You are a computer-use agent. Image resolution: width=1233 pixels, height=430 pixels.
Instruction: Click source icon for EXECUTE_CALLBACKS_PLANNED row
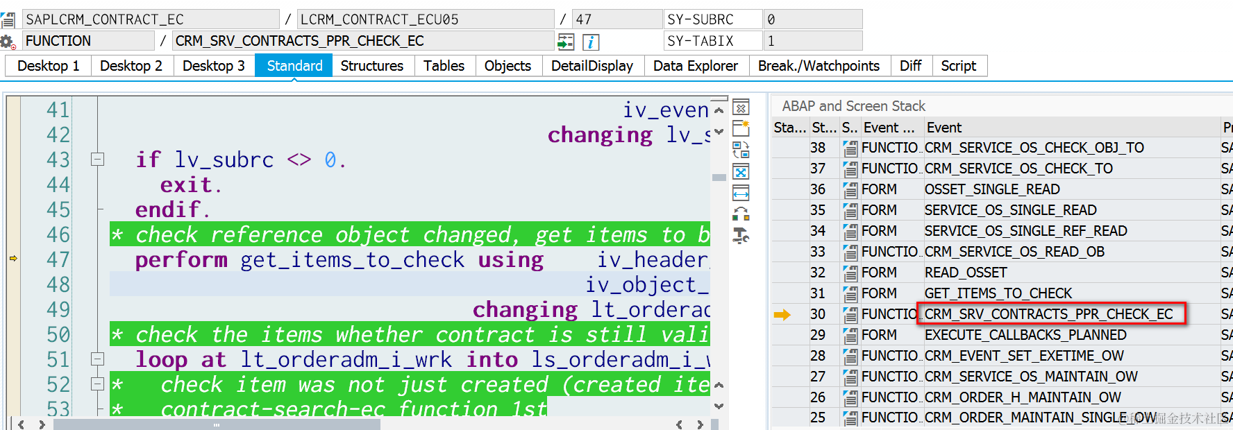coord(849,335)
